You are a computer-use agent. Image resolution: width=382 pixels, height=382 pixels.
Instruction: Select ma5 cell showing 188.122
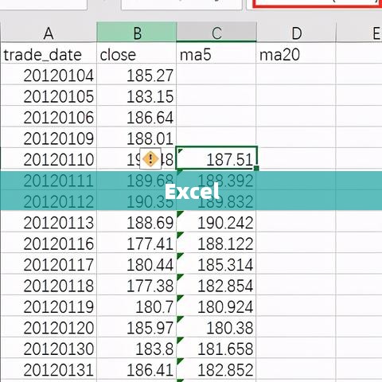tap(216, 243)
